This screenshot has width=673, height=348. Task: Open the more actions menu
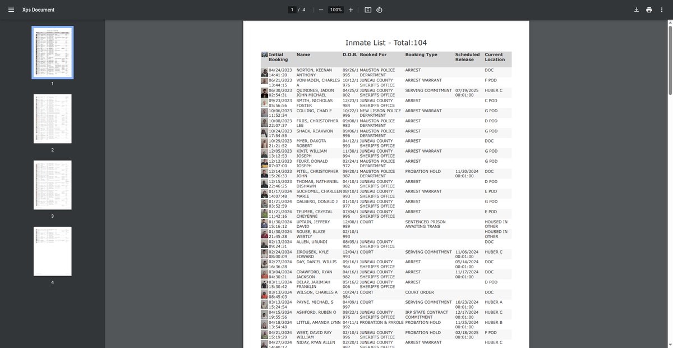tap(662, 10)
